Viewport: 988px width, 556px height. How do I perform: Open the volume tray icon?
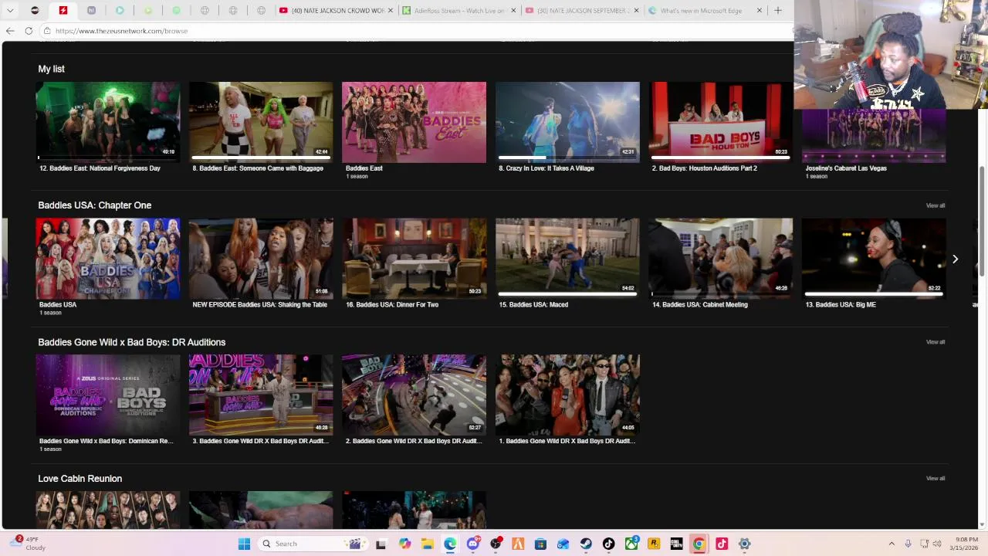[937, 544]
